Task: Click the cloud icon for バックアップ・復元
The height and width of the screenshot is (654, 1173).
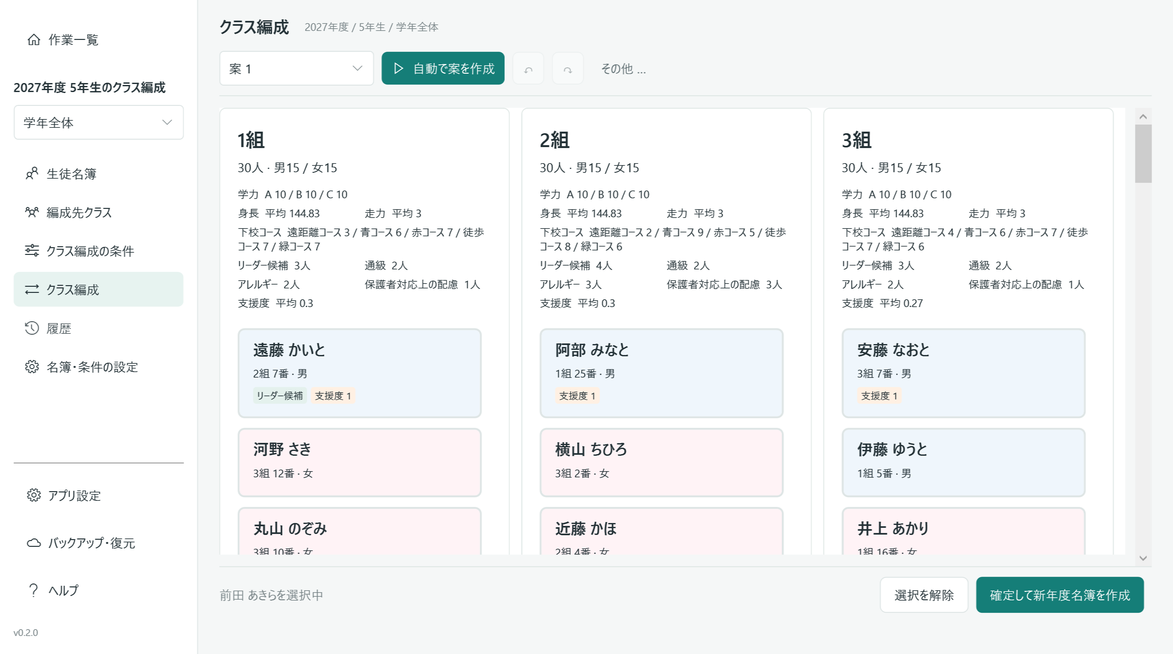Action: [x=34, y=543]
